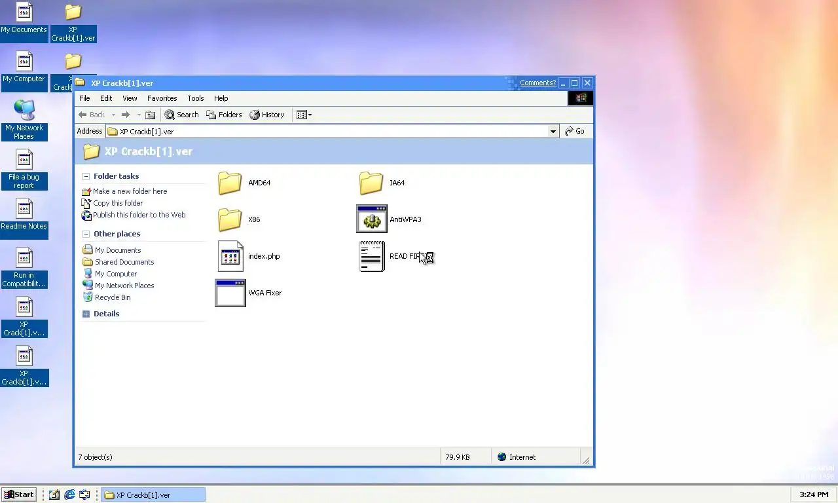The width and height of the screenshot is (838, 503).
Task: Open the View menu
Action: [130, 98]
